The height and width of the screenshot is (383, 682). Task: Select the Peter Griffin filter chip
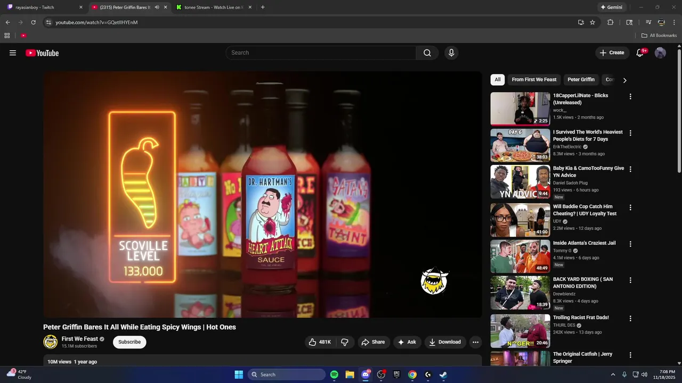(x=581, y=80)
